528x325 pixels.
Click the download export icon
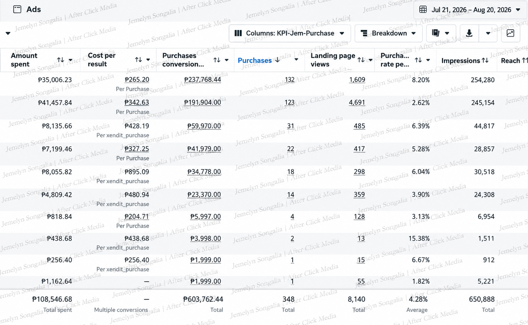coord(469,33)
